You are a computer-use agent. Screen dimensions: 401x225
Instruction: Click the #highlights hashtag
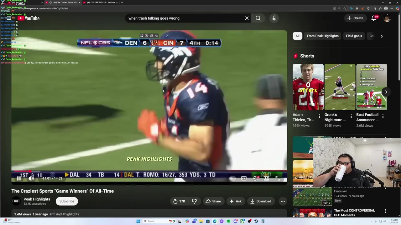pos(71,214)
